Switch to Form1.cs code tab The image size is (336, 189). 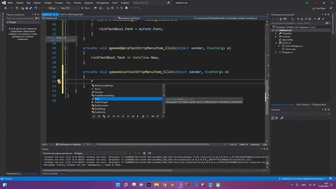pos(47,14)
